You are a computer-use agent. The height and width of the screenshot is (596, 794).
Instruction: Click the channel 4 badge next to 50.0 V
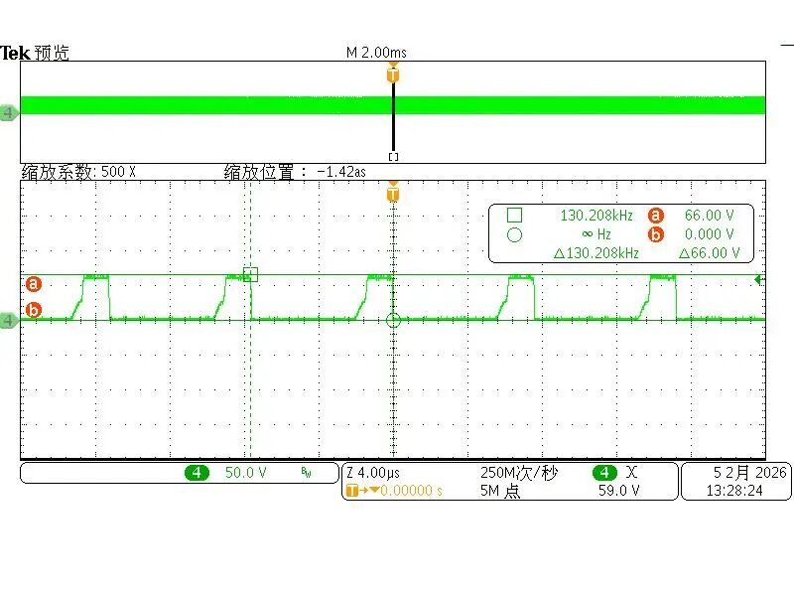coord(197,473)
